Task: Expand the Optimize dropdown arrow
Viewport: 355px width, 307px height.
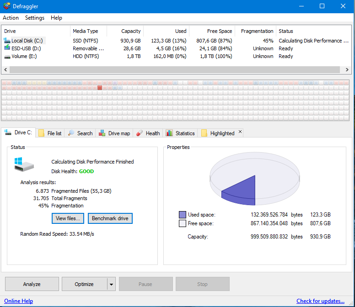Action: [111, 284]
